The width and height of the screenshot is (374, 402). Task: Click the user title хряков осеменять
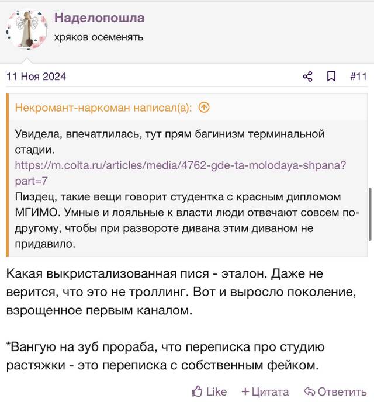99,37
